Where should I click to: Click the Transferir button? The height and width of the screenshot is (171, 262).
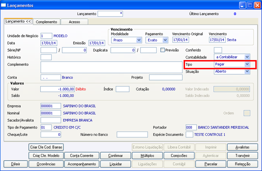coord(242,156)
